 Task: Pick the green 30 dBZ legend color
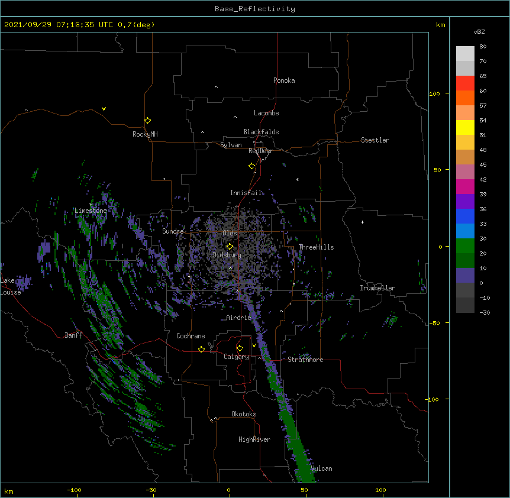click(465, 246)
